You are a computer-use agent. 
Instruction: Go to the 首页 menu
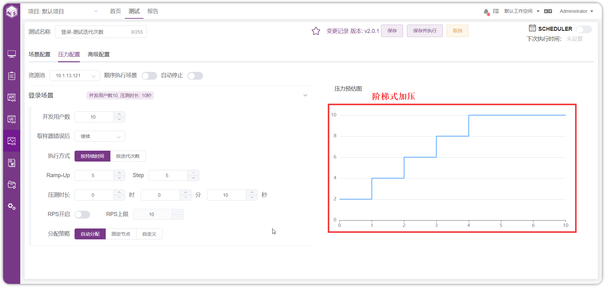pos(115,11)
